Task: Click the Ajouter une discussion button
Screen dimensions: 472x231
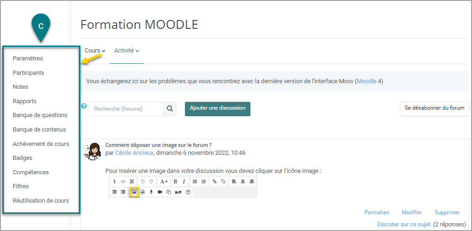Action: [217, 109]
